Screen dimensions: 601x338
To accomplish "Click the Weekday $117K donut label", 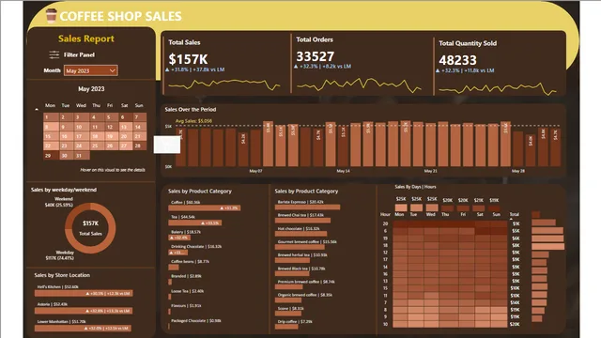I will (60, 255).
